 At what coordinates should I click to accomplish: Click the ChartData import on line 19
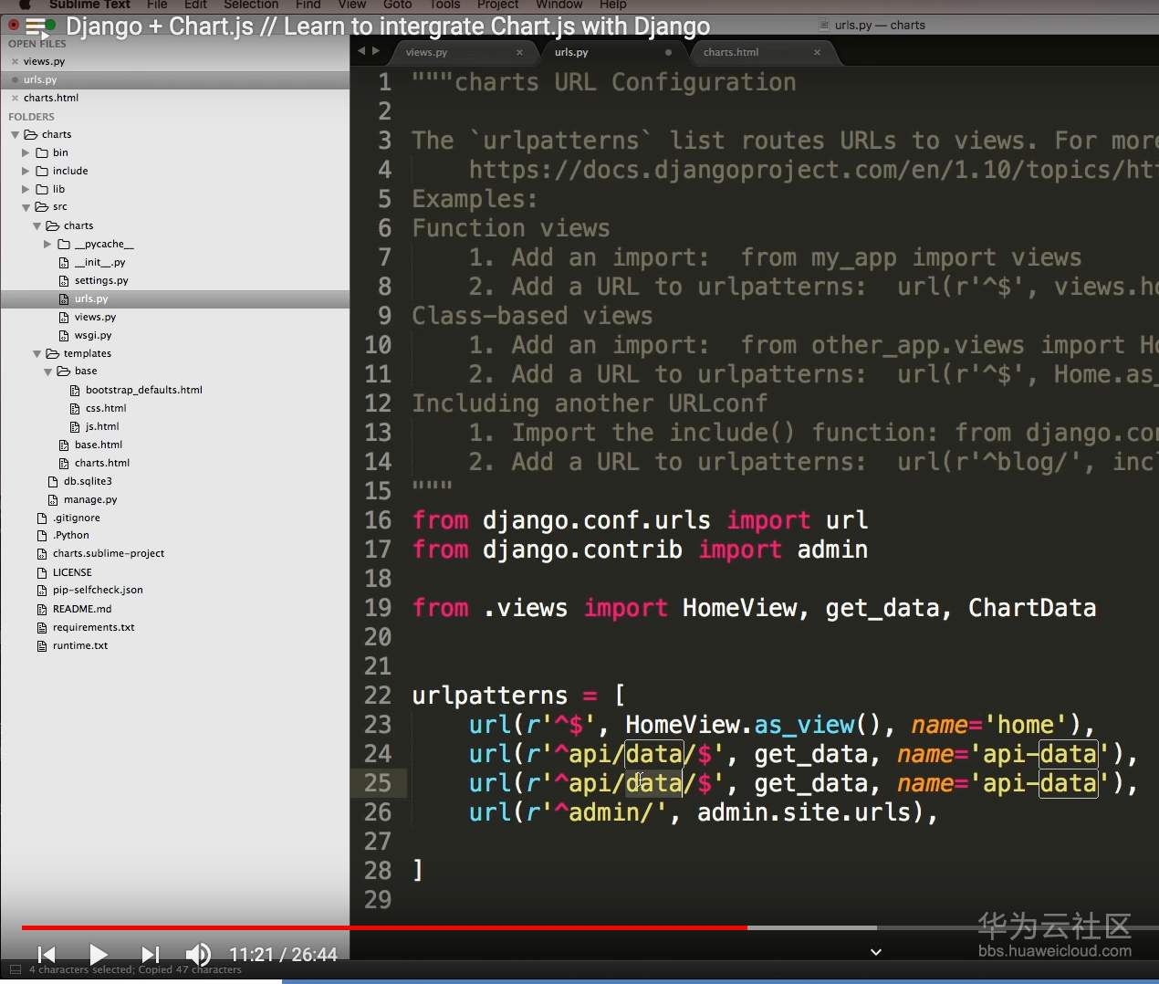1032,608
